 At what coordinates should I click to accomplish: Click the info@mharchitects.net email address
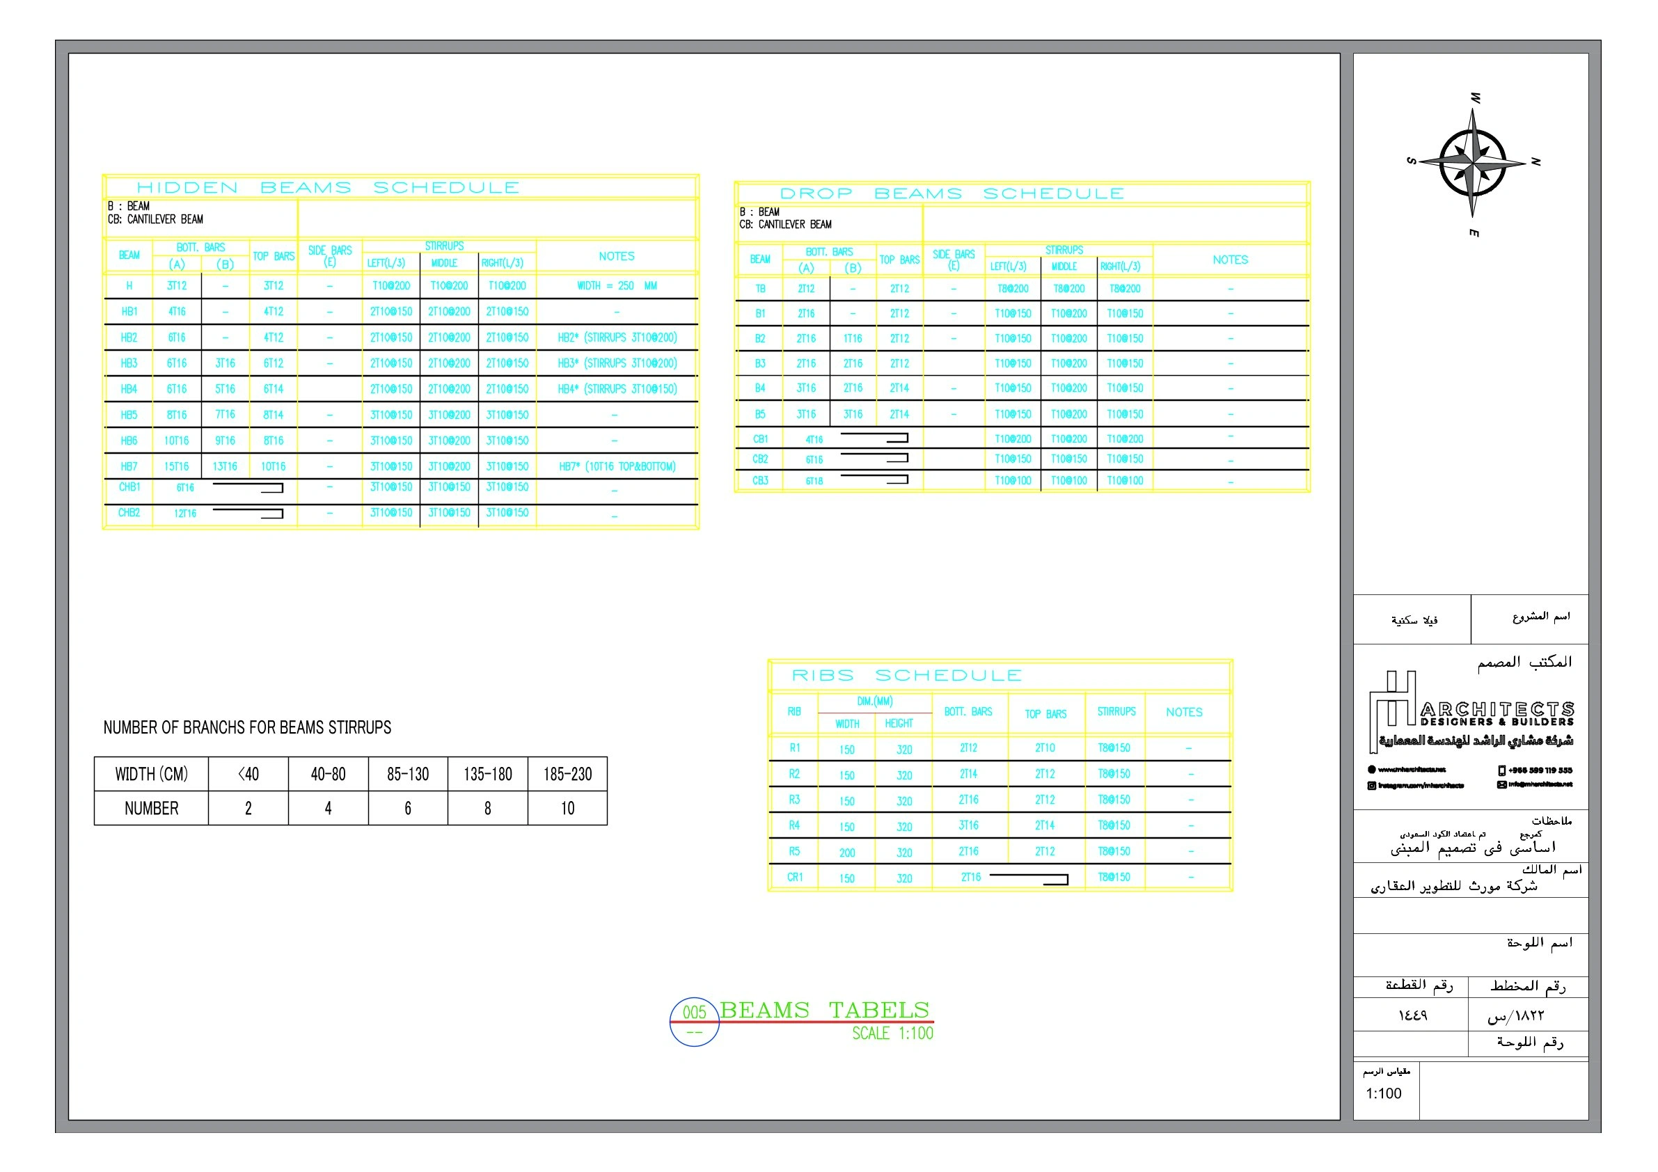click(x=1540, y=785)
